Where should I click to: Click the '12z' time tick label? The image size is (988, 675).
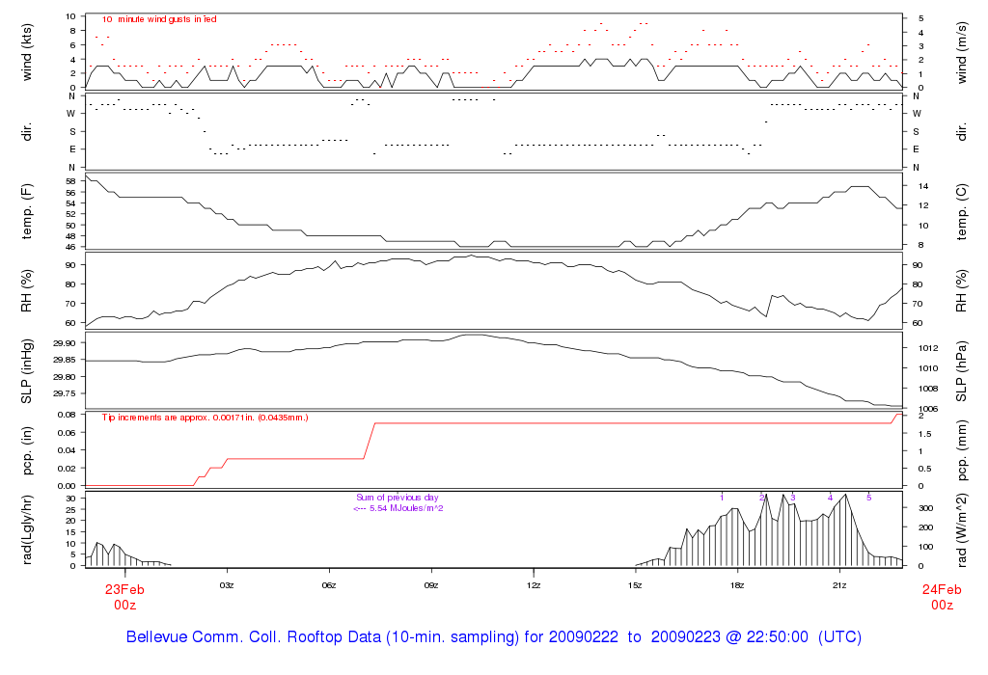[533, 585]
